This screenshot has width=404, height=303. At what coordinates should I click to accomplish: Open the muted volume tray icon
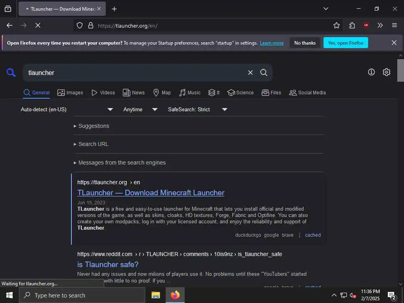(353, 295)
